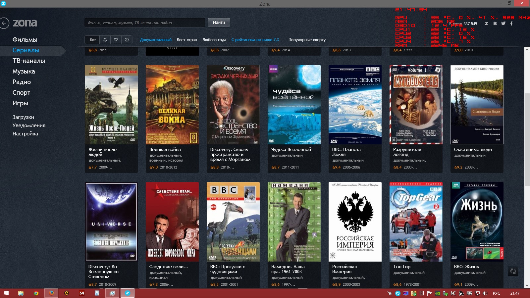Show favorites with the heart filter icon

pyautogui.click(x=116, y=40)
